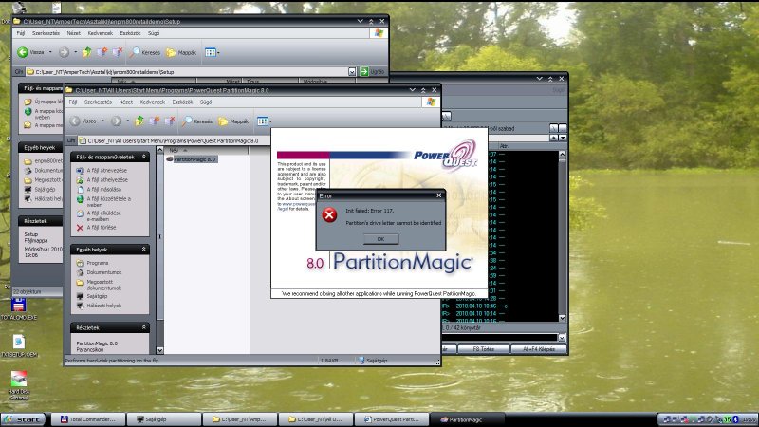
Task: Switch to PowerQuest Parti... taskbar button
Action: point(393,419)
